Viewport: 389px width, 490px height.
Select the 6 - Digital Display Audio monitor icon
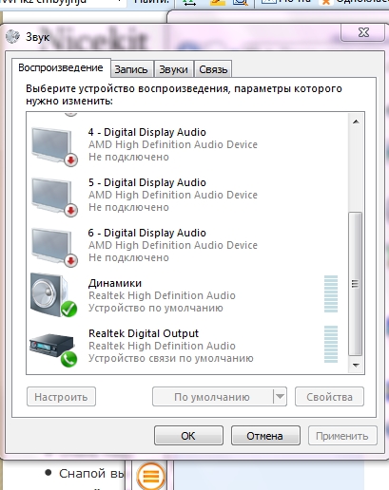[x=54, y=247]
